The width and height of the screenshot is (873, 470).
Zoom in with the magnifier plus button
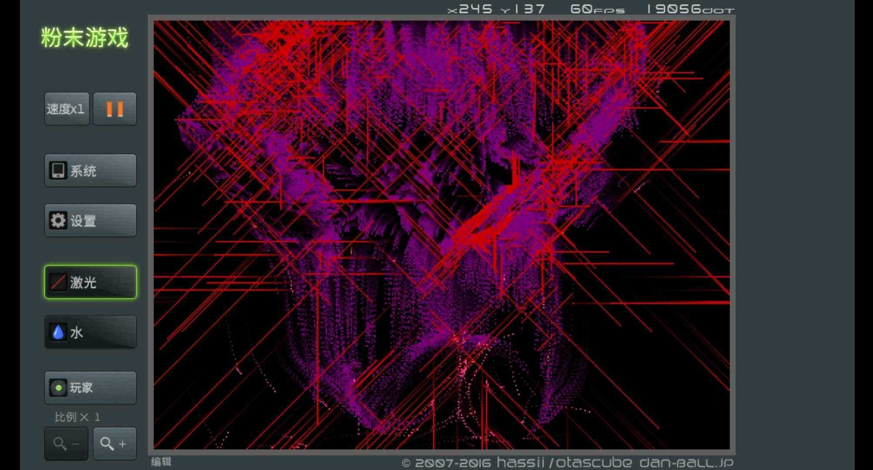tap(115, 443)
